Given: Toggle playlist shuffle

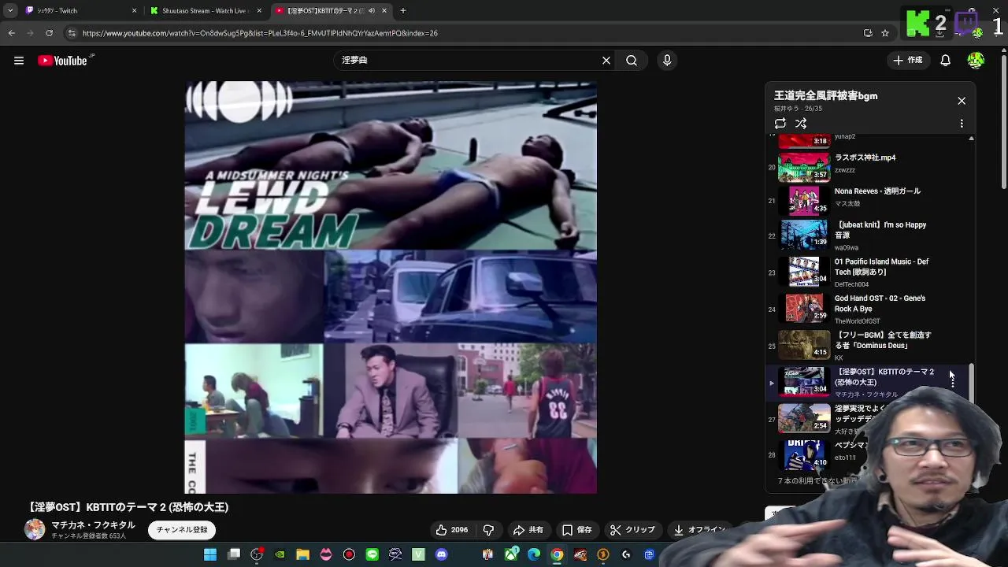Looking at the screenshot, I should pyautogui.click(x=801, y=124).
